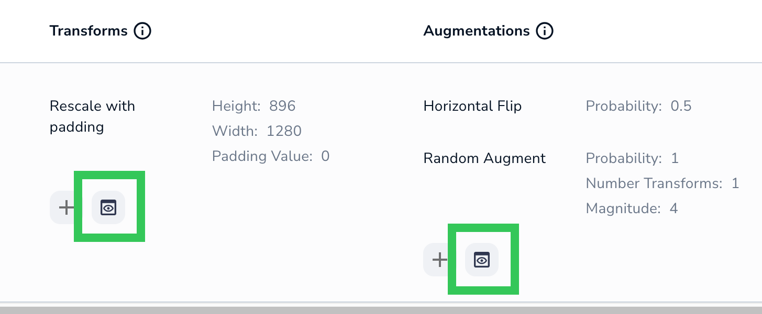762x314 pixels.
Task: Click the horizontal scrollbar at bottom
Action: point(381,310)
